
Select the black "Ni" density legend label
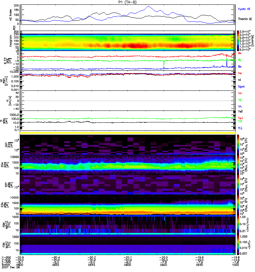[x=239, y=80]
